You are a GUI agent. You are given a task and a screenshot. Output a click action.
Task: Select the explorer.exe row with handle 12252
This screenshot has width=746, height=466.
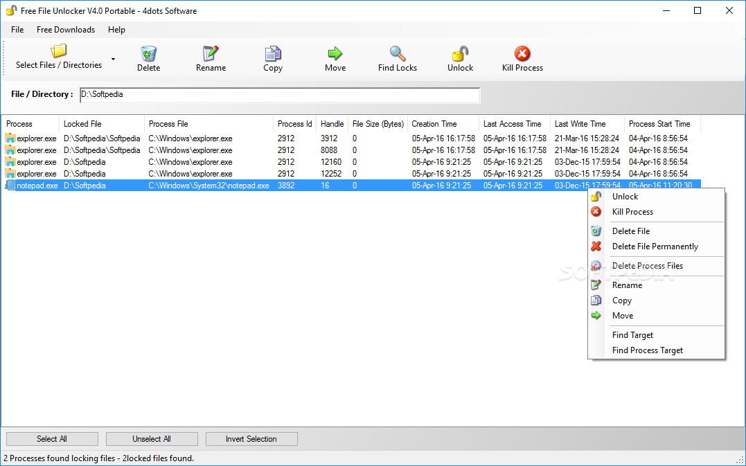[x=351, y=174]
